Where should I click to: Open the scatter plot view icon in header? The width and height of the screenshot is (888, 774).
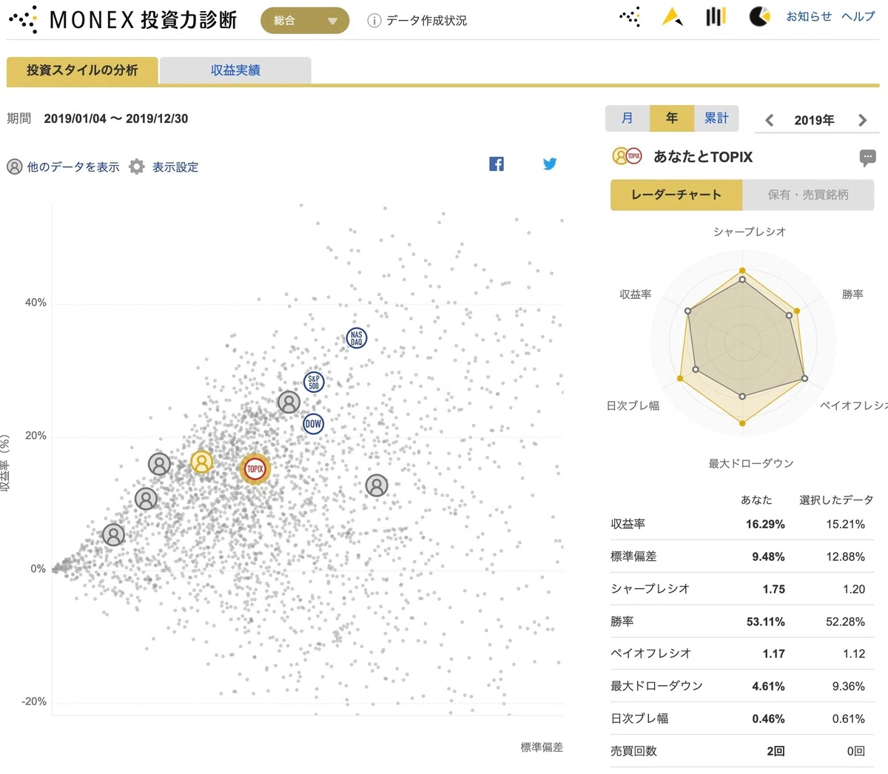[630, 16]
